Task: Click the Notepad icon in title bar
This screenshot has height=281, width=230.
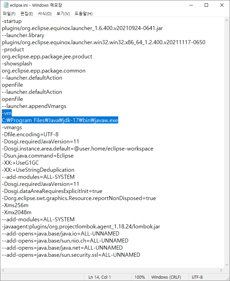Action: pyautogui.click(x=6, y=5)
